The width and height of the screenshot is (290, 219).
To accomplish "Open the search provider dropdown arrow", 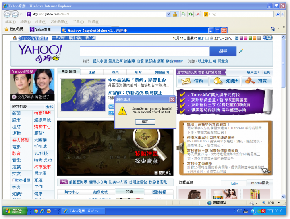I will click(x=282, y=14).
